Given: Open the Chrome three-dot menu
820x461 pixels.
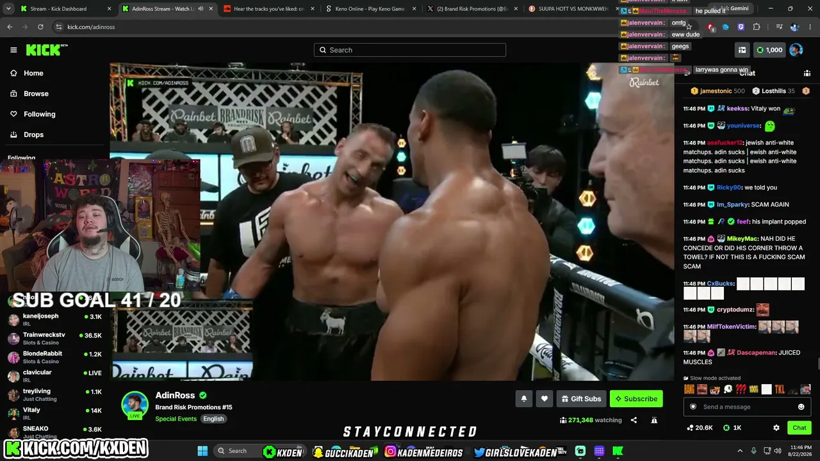Looking at the screenshot, I should (x=810, y=27).
